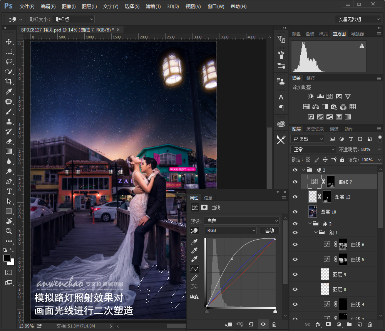
Task: Select the Dodge tool
Action: pos(9,171)
